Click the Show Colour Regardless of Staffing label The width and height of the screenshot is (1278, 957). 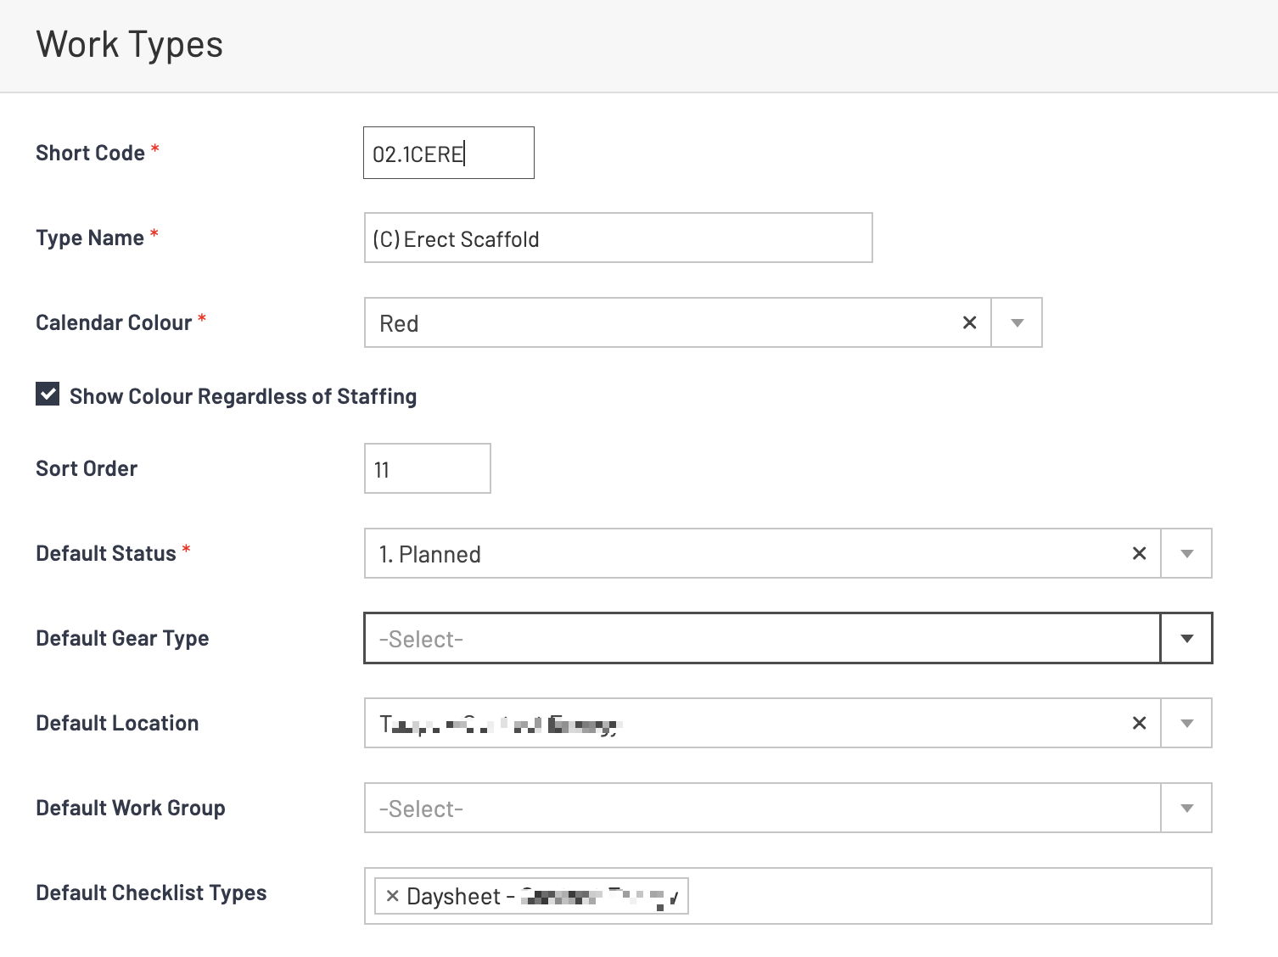tap(243, 397)
